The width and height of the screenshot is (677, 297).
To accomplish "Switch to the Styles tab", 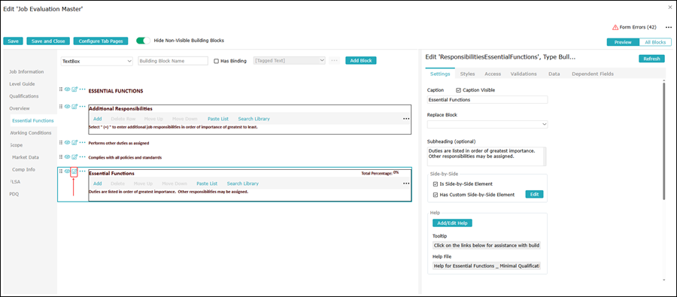I will (x=468, y=74).
